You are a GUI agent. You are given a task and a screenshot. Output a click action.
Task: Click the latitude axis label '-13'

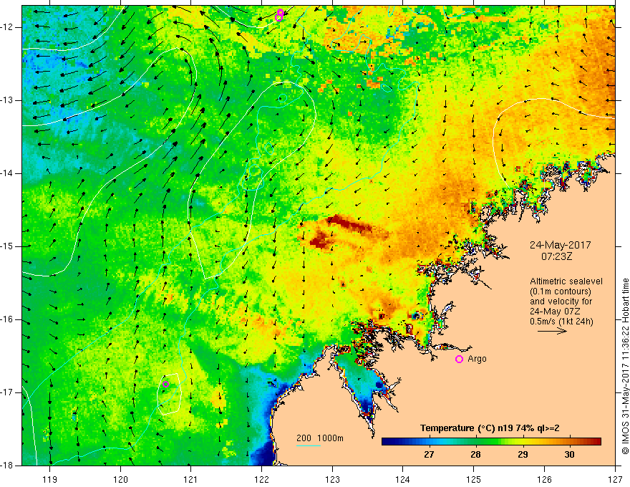pos(8,100)
